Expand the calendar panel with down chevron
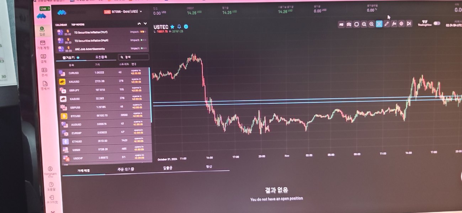The width and height of the screenshot is (462, 213). pos(145,24)
